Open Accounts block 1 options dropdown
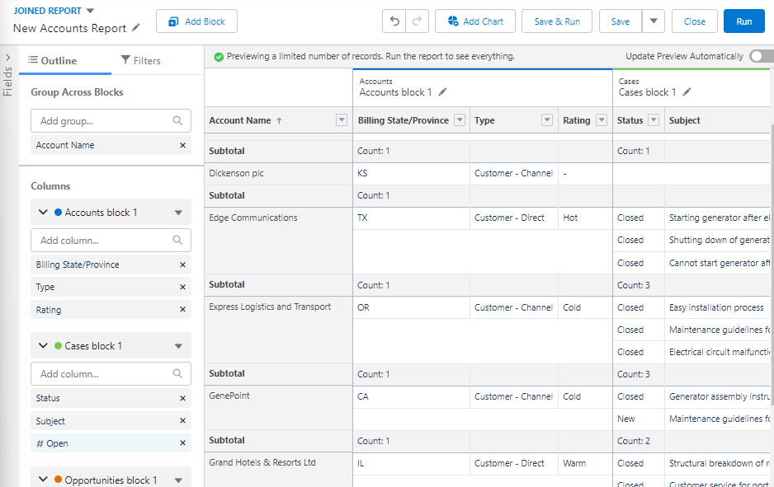Viewport: 774px width, 487px height. 178,213
